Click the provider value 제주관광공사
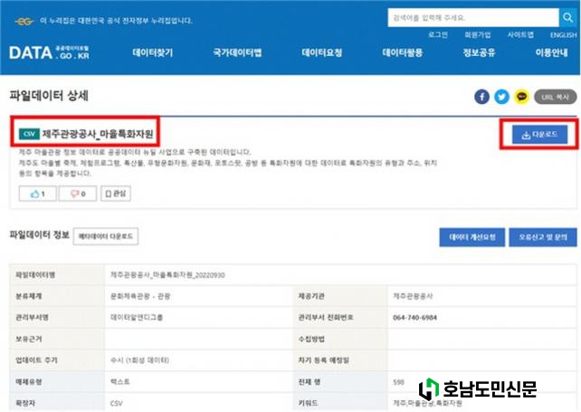Screen dimensions: 581x412 click(413, 296)
